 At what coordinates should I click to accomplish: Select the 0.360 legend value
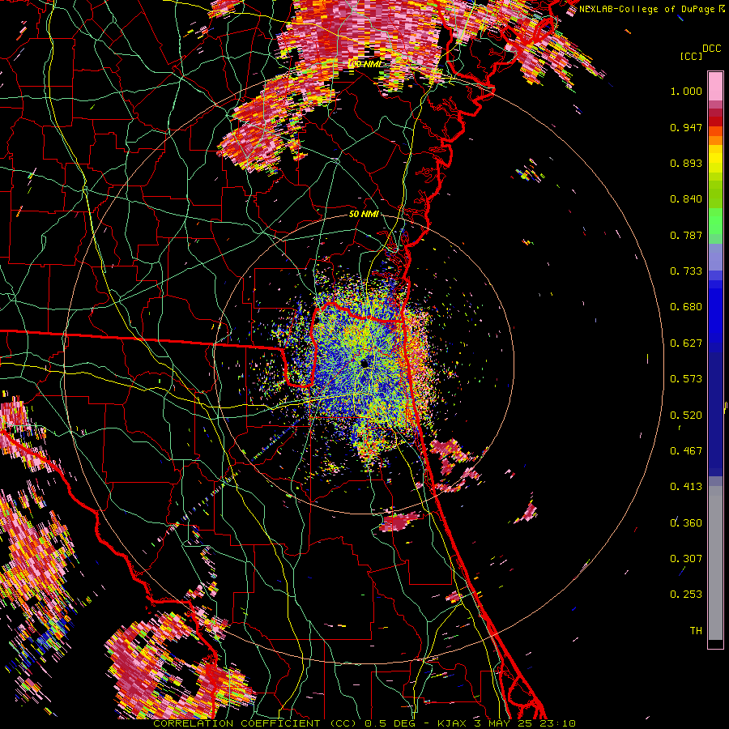click(686, 523)
